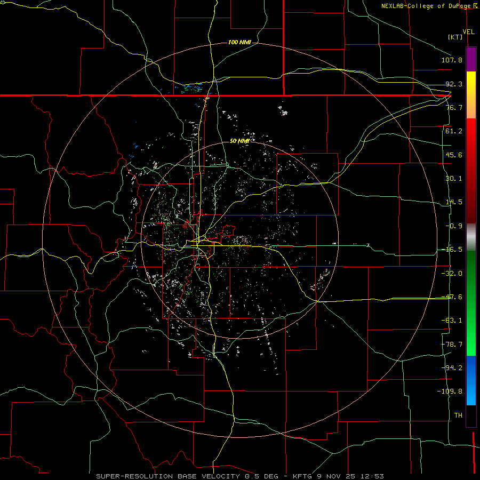Click the VEL legend title
The height and width of the screenshot is (480, 480).
[x=468, y=32]
